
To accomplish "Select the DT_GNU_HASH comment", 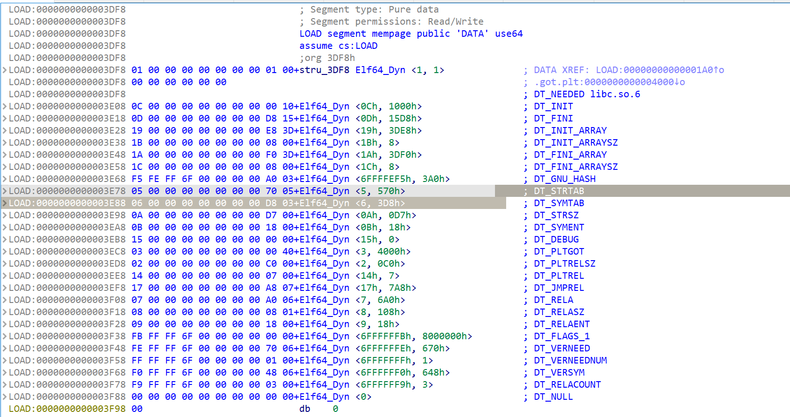I will click(564, 179).
